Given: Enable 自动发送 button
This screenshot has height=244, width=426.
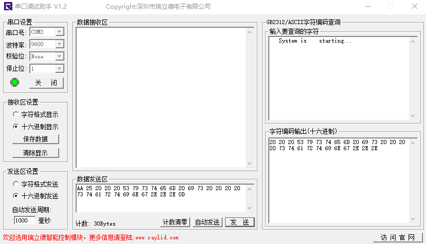Looking at the screenshot, I should click(207, 222).
